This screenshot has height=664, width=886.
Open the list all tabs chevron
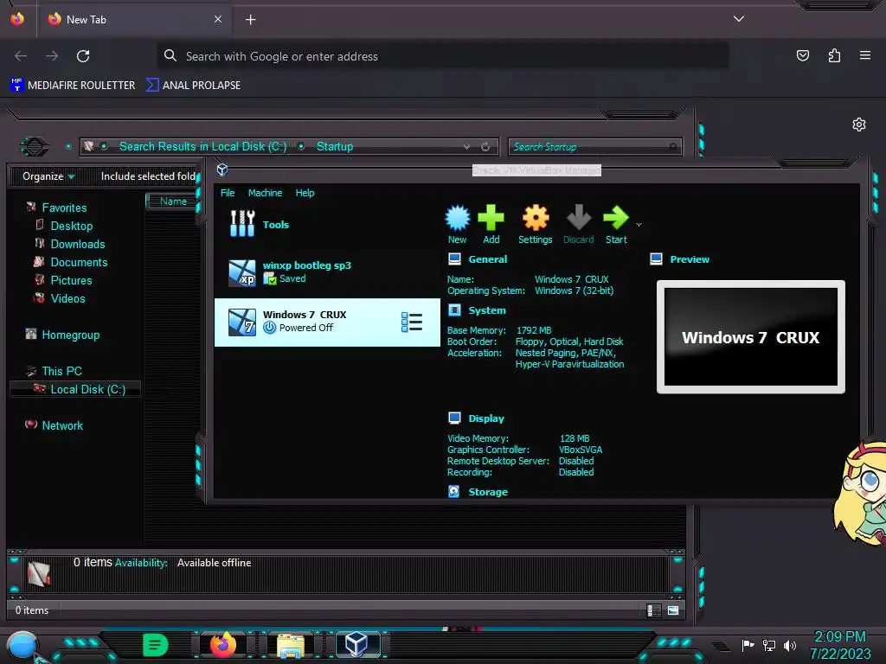point(739,19)
